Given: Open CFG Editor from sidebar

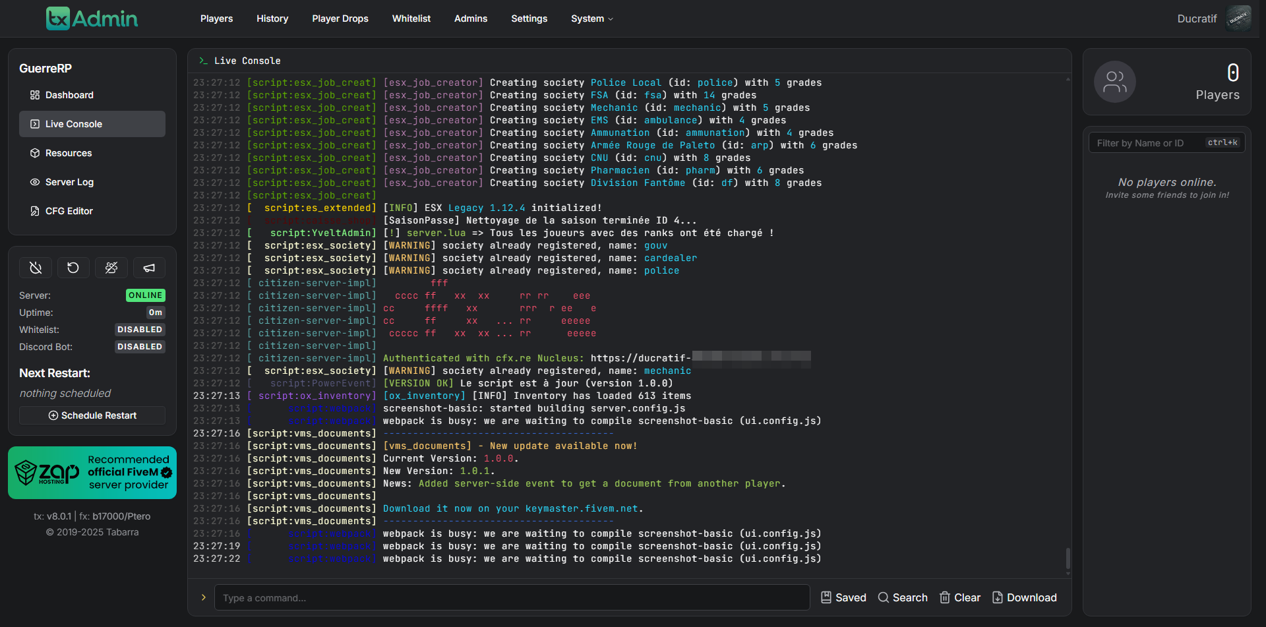Looking at the screenshot, I should point(69,211).
